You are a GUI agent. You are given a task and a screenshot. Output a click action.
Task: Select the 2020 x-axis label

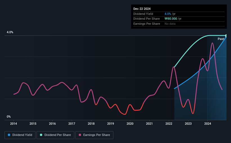click(130, 124)
